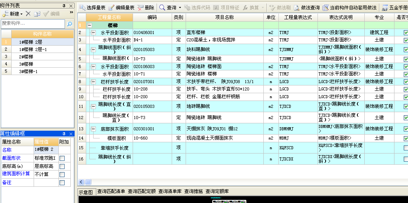The height and width of the screenshot is (203, 408).
Task: Toggle checkbox for row 8 木扶手带栏杆
Action: [406, 82]
